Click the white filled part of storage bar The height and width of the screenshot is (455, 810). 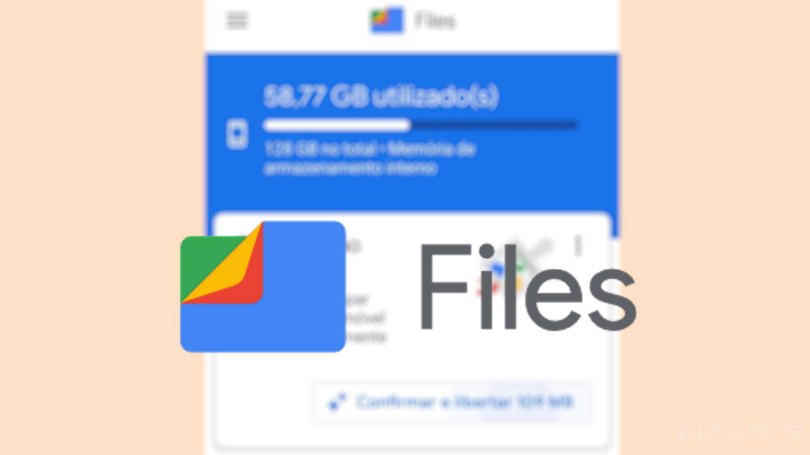pyautogui.click(x=337, y=125)
